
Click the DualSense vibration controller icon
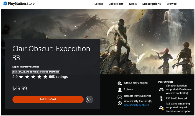click(x=161, y=90)
